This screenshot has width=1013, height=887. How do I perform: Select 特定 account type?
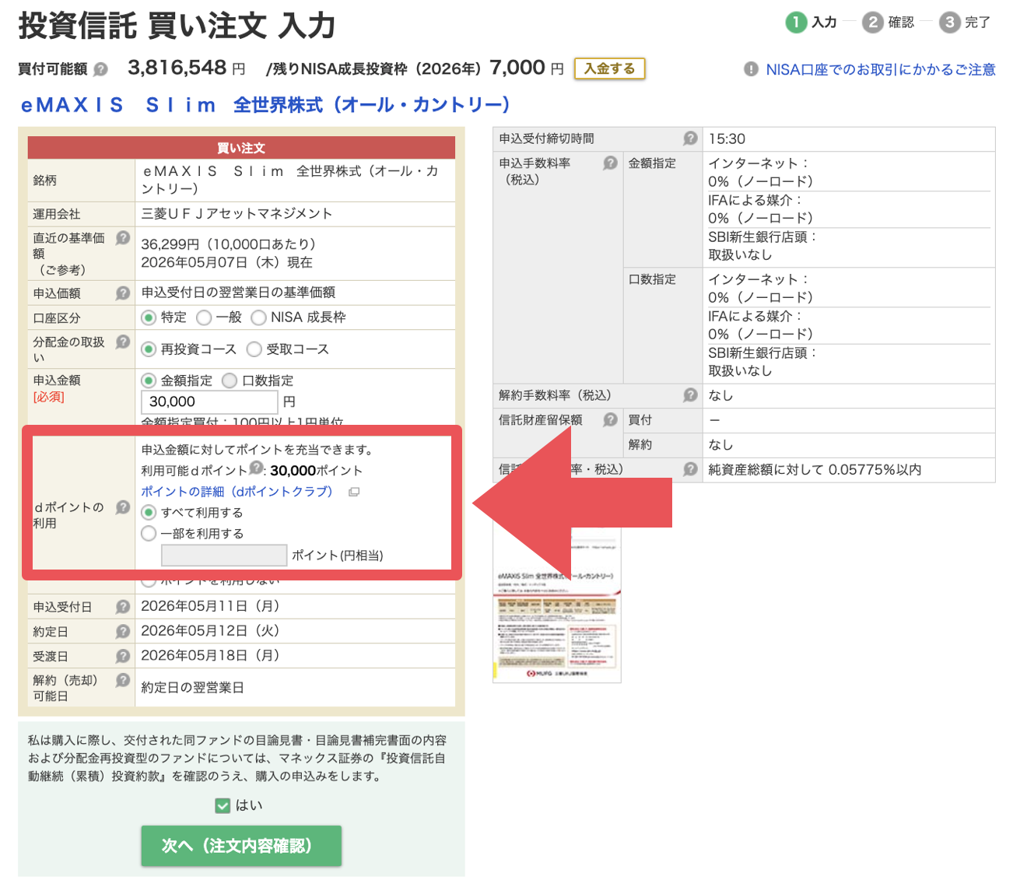pos(149,317)
